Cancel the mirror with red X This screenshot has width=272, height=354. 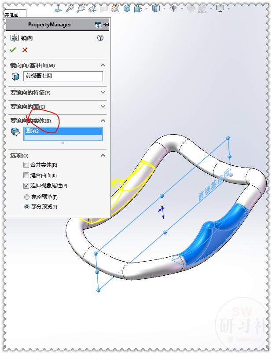pyautogui.click(x=25, y=50)
